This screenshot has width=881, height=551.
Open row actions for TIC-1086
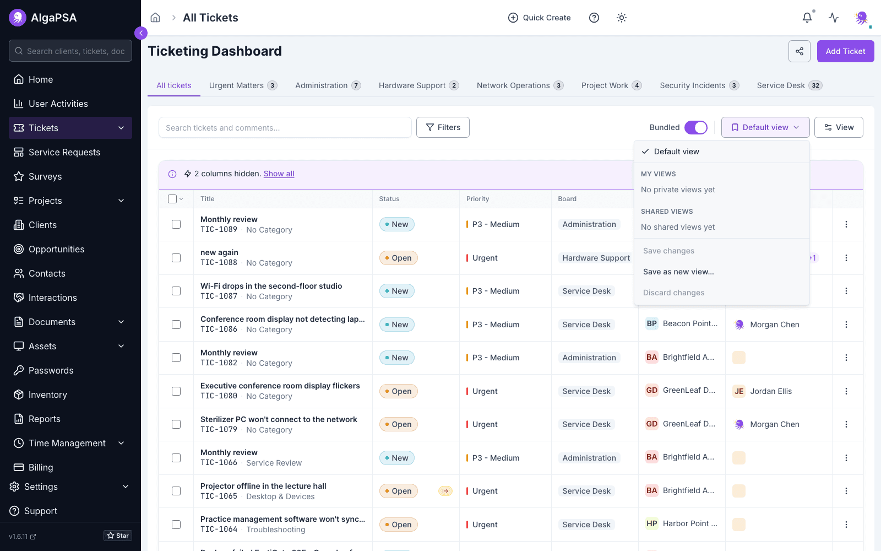(x=846, y=325)
